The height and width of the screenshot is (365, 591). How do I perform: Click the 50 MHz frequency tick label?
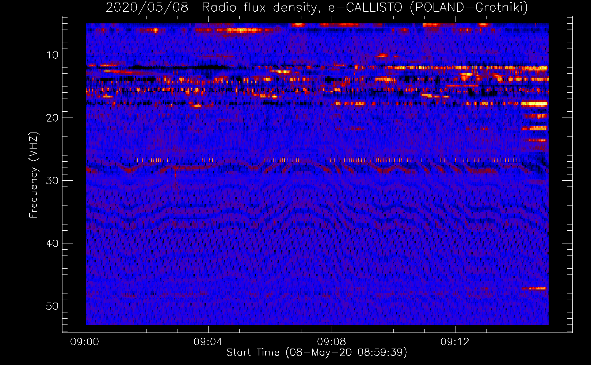(x=53, y=306)
